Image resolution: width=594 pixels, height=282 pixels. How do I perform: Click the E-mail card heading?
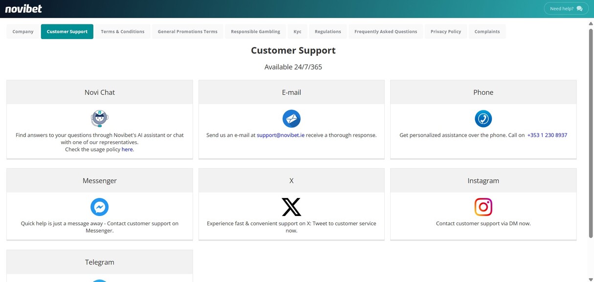click(x=291, y=92)
